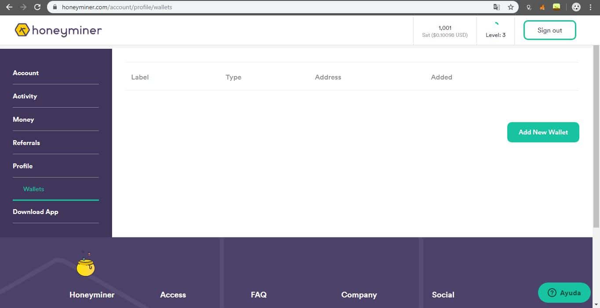Open the MetaMask fox extension

click(543, 7)
